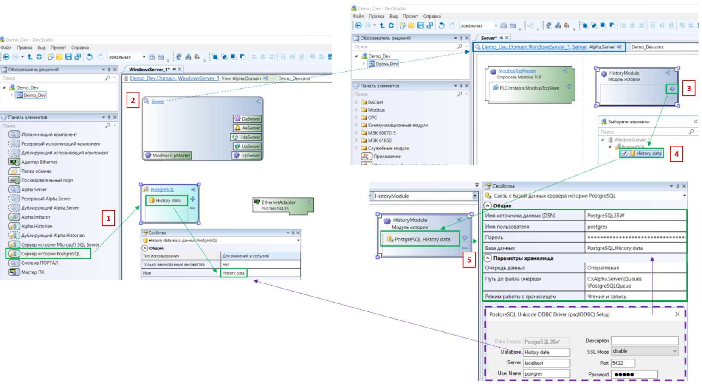Select the HdaServer component in the Server block
Image resolution: width=702 pixels, height=384 pixels.
pyautogui.click(x=246, y=137)
